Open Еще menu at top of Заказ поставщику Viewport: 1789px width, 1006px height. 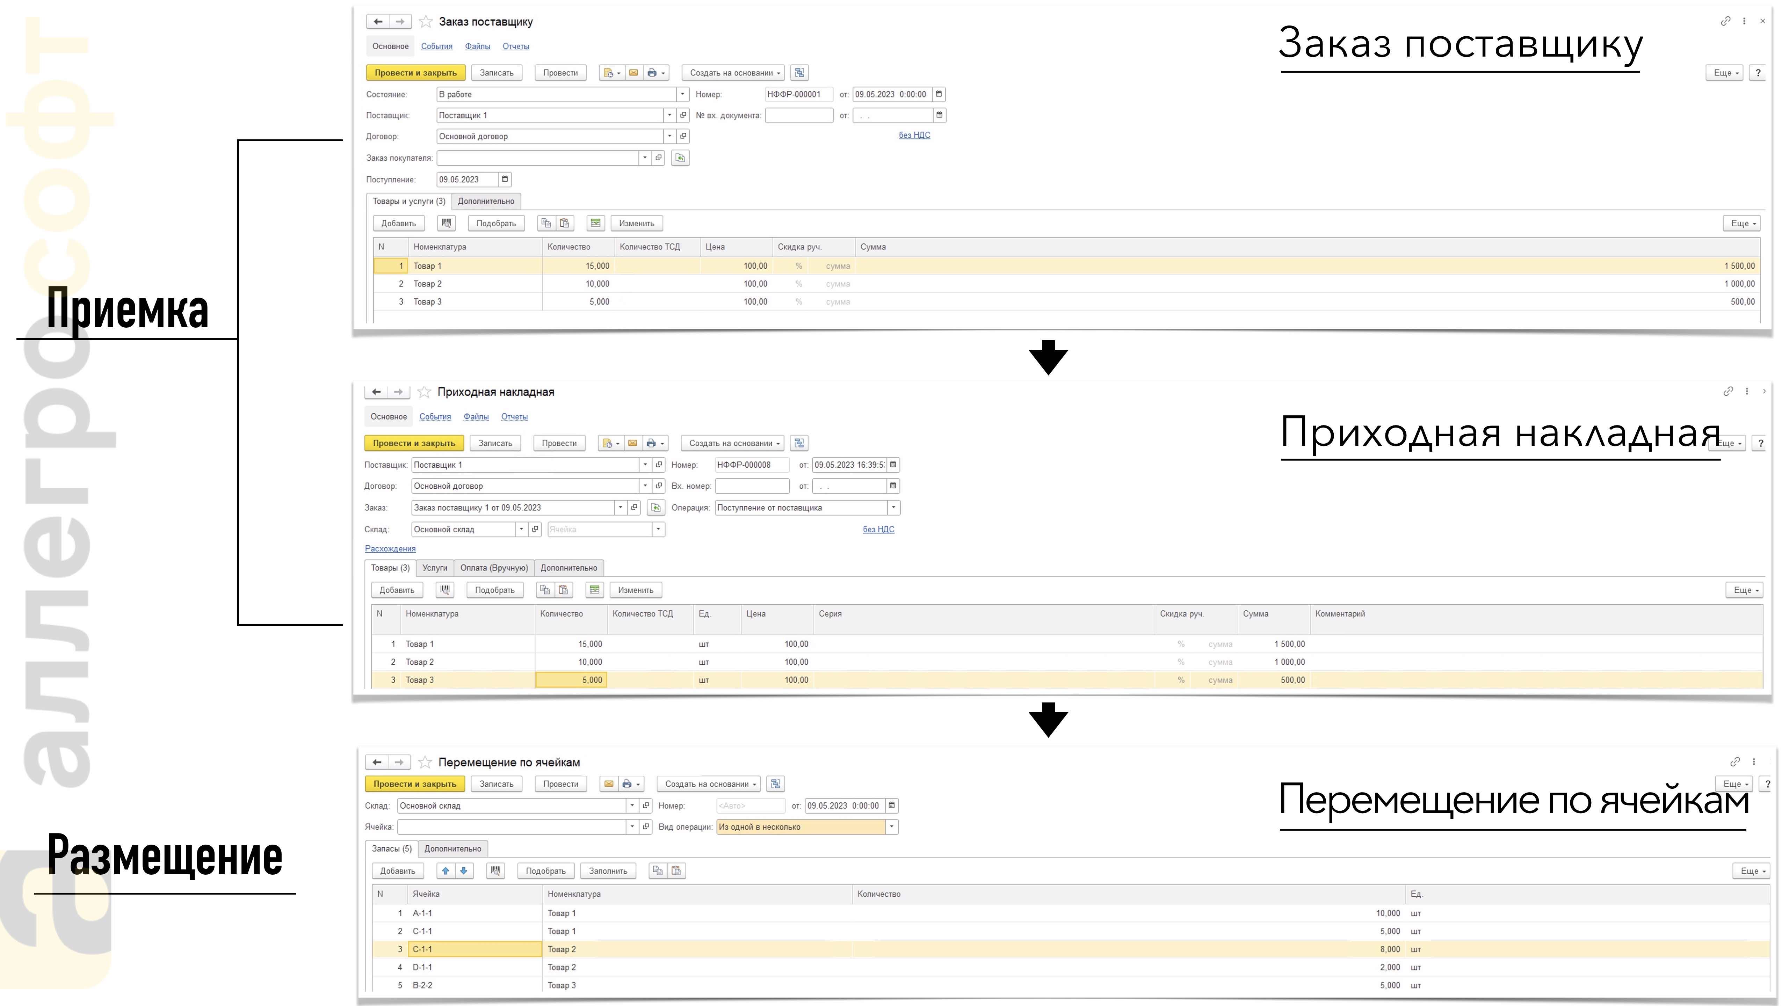point(1725,73)
